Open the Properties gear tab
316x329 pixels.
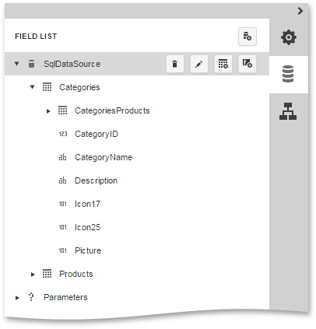point(289,37)
